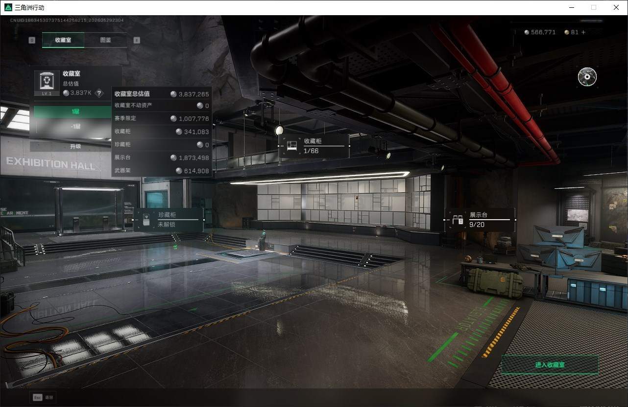Click the 展示台 row in valuation list
628x407 pixels.
[162, 158]
